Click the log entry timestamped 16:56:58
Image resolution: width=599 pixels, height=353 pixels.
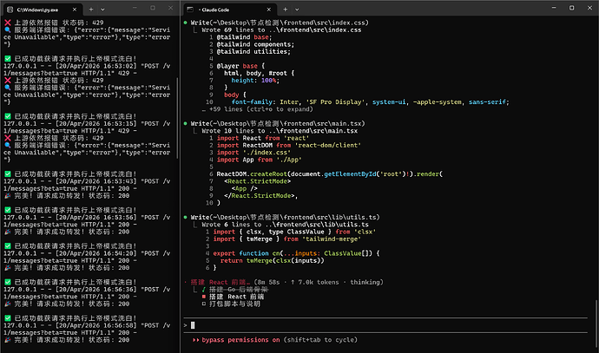point(87,329)
